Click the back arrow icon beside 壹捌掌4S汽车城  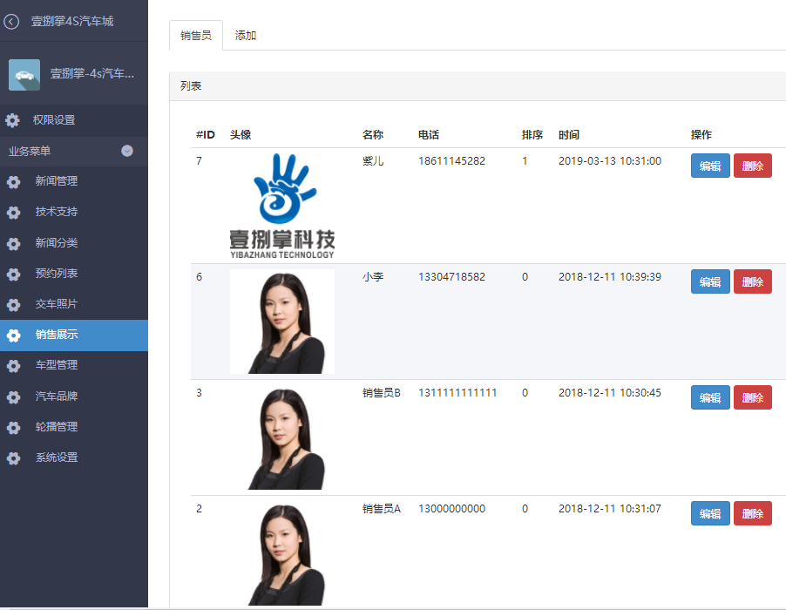(11, 21)
